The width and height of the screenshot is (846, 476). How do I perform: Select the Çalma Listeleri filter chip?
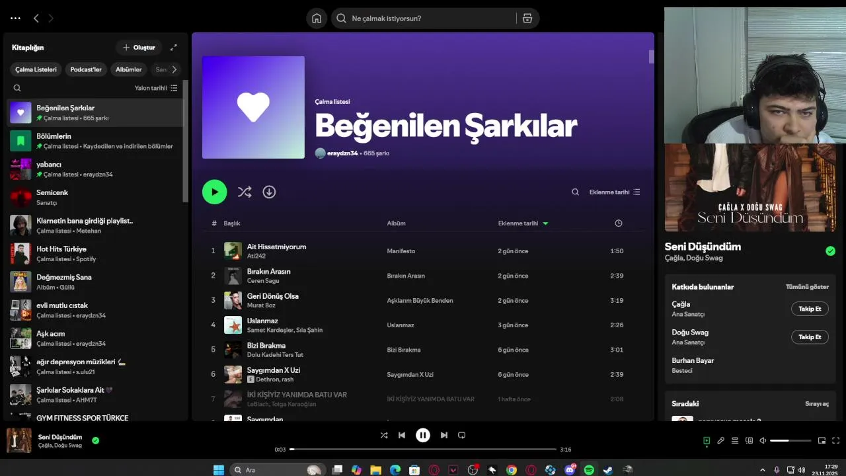(36, 69)
